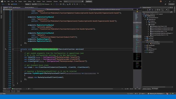Open the Any CPU platform dropdown
Screen dimensions: 176x99
(37, 4)
